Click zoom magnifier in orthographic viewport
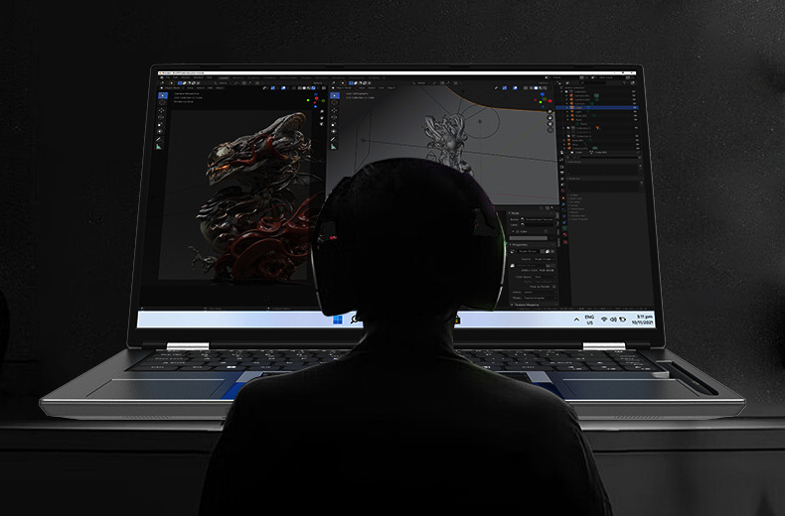 pyautogui.click(x=549, y=112)
